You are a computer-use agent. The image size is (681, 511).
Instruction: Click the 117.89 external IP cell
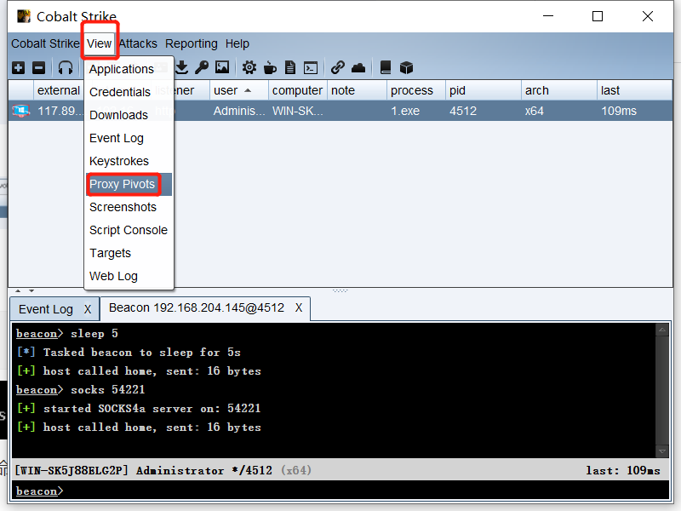[x=59, y=111]
